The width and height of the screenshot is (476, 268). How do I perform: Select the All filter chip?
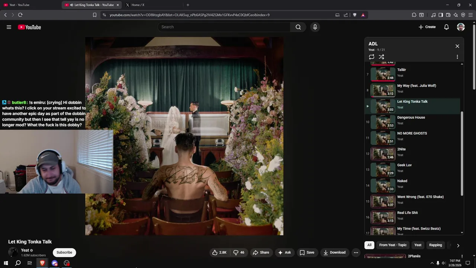point(369,245)
